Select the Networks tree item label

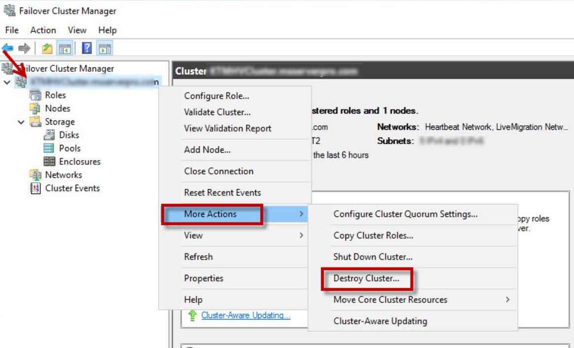tap(64, 175)
